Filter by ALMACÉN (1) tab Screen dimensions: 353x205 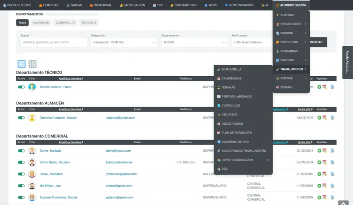pyautogui.click(x=41, y=22)
